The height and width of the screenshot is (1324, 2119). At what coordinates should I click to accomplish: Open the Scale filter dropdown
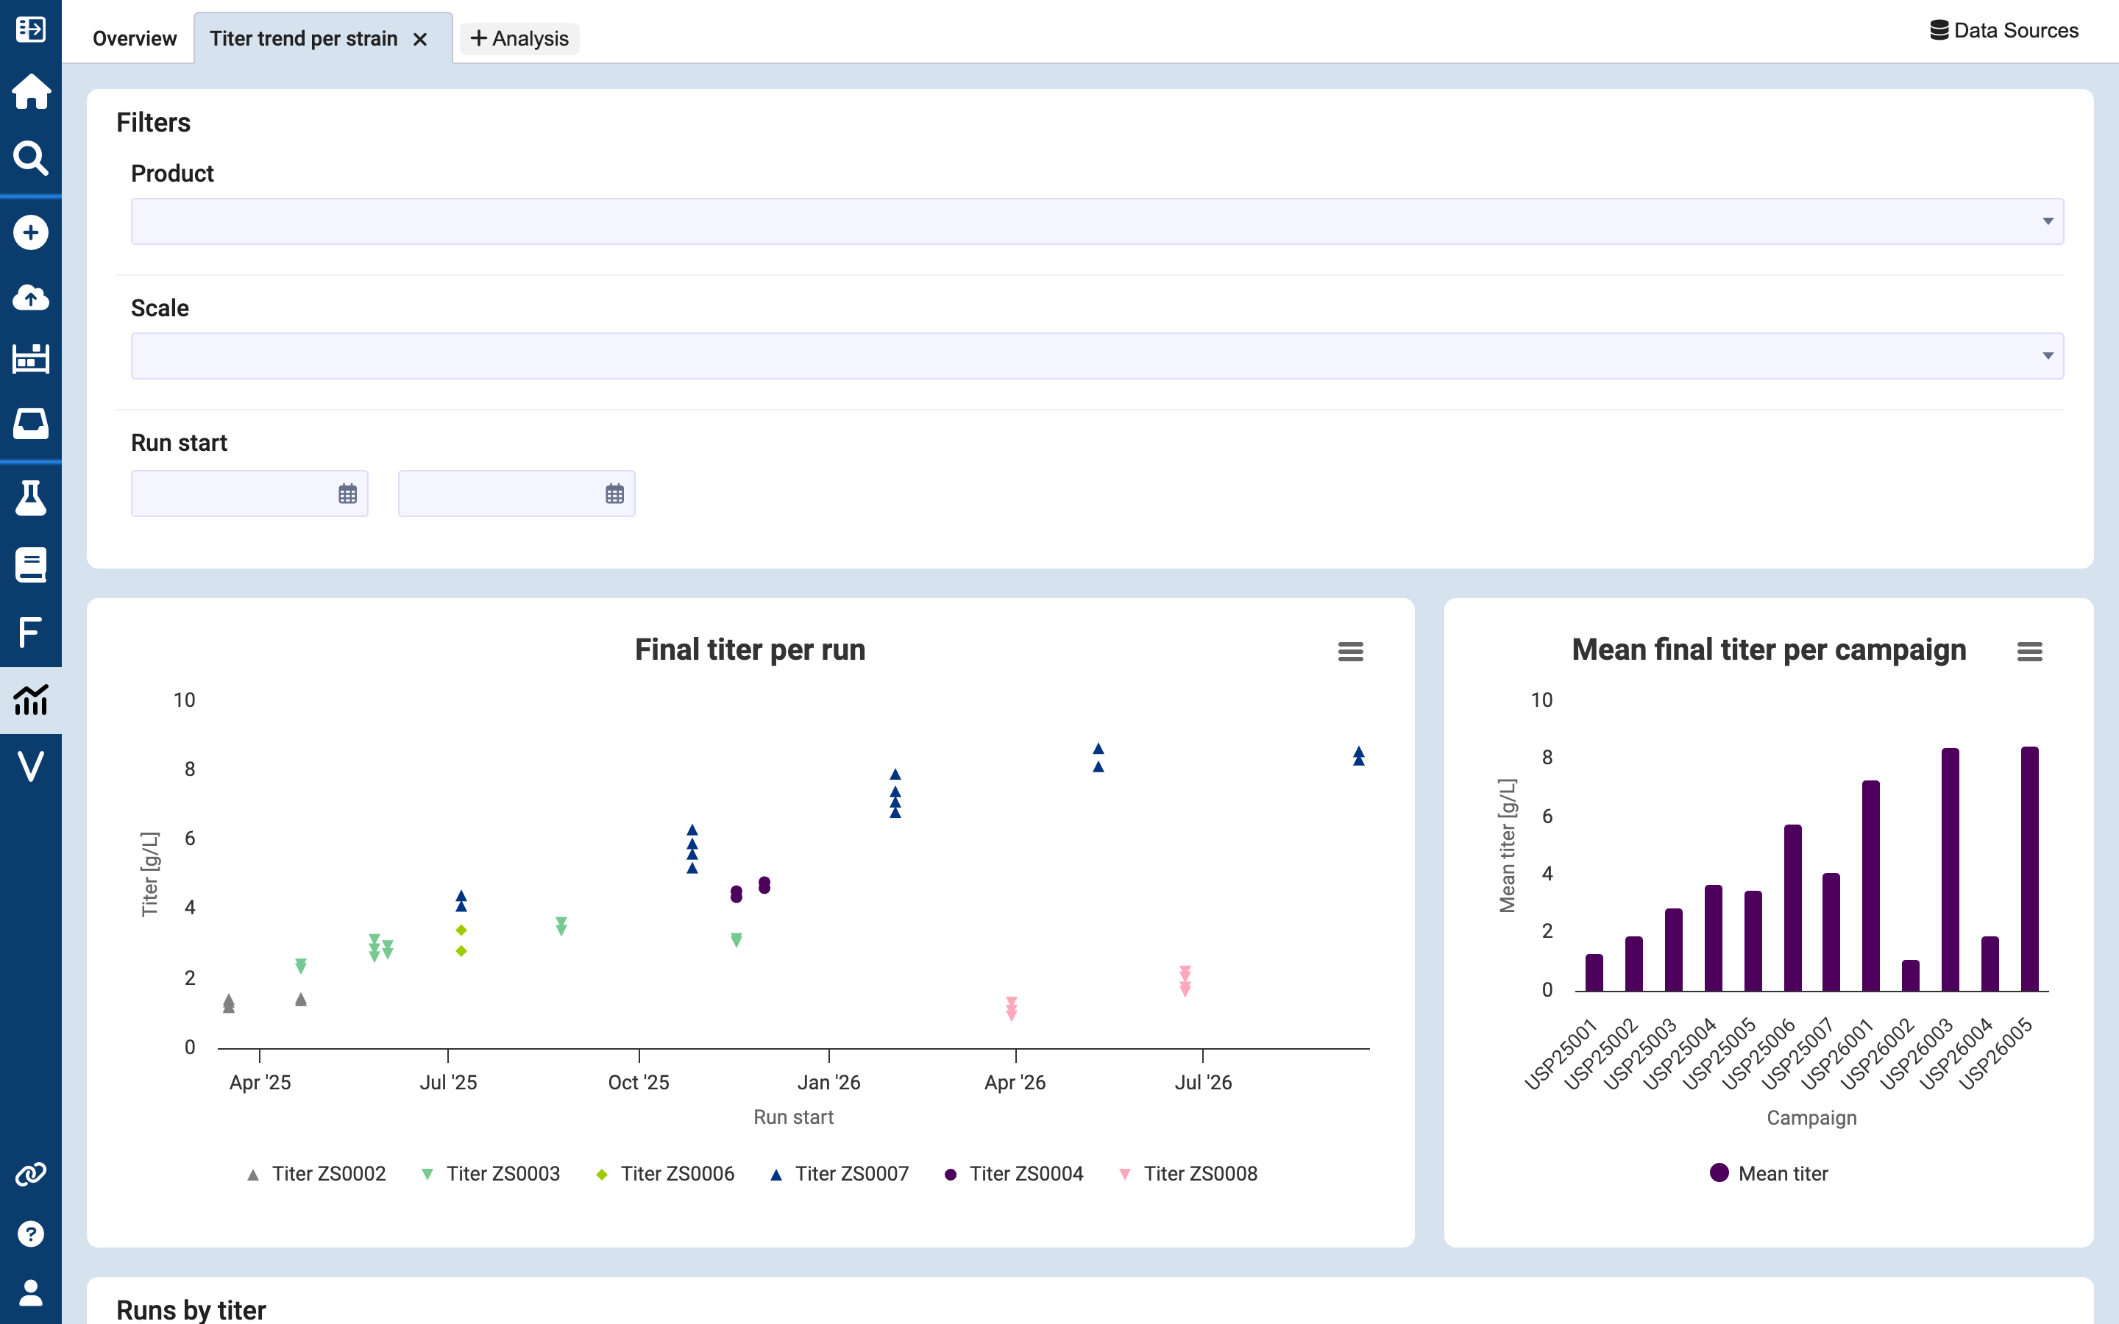[x=1097, y=357]
